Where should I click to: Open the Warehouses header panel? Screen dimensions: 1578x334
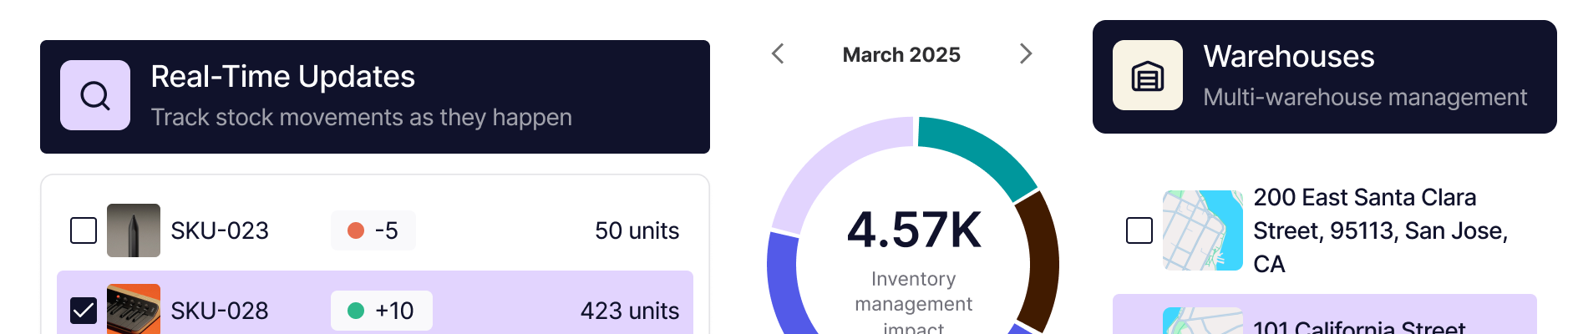(x=1324, y=77)
